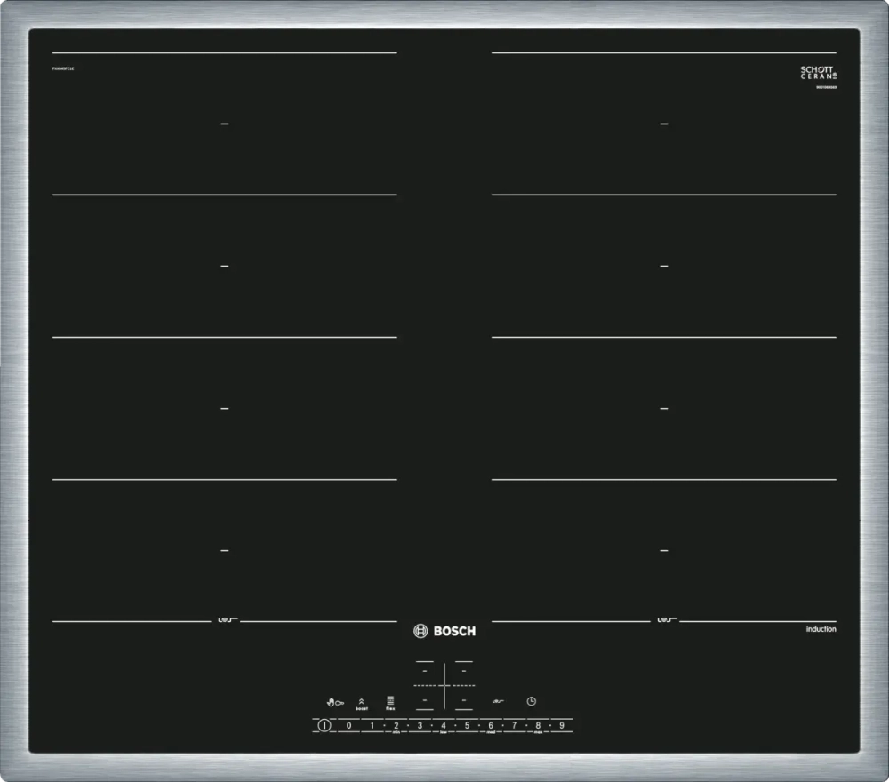The image size is (889, 782).
Task: Select level 0 to switch off zone
Action: 348,724
